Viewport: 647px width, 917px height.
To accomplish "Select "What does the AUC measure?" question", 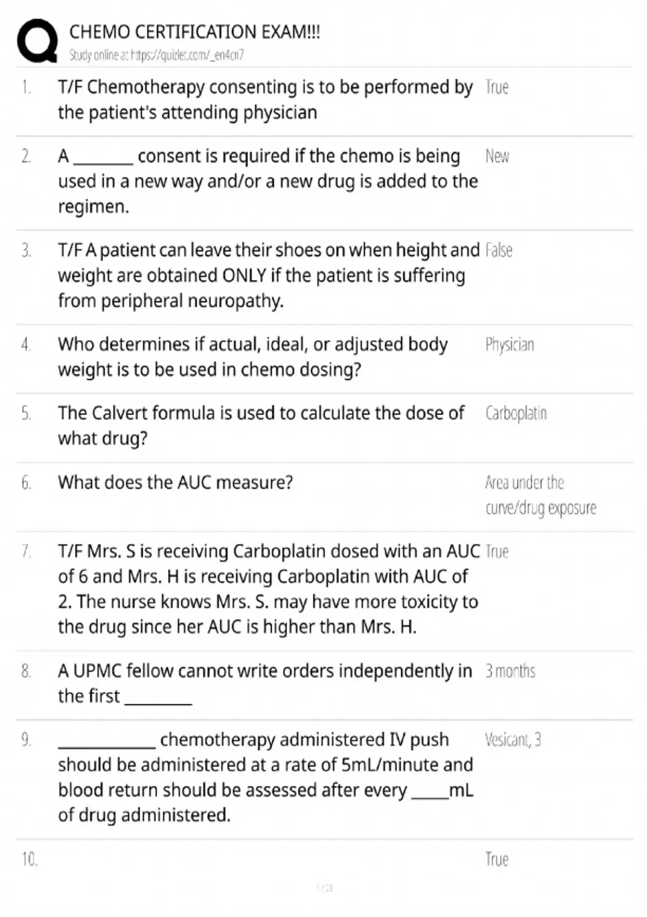I will pos(175,482).
